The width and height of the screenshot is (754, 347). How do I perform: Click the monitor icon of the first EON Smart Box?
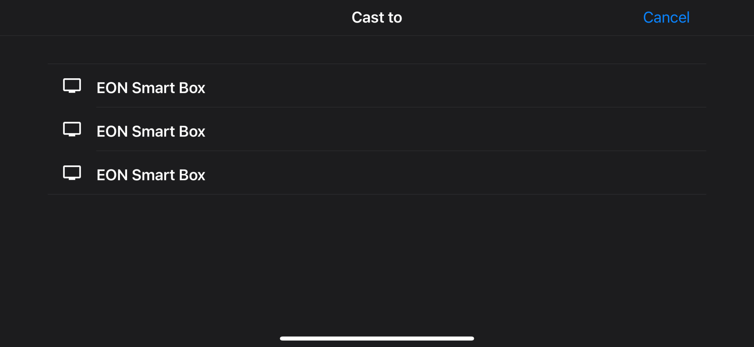[x=72, y=86]
